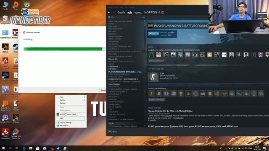Launch Call of Duty Black Ops 4 shortcut
This screenshot has width=269, height=151.
coord(5,105)
